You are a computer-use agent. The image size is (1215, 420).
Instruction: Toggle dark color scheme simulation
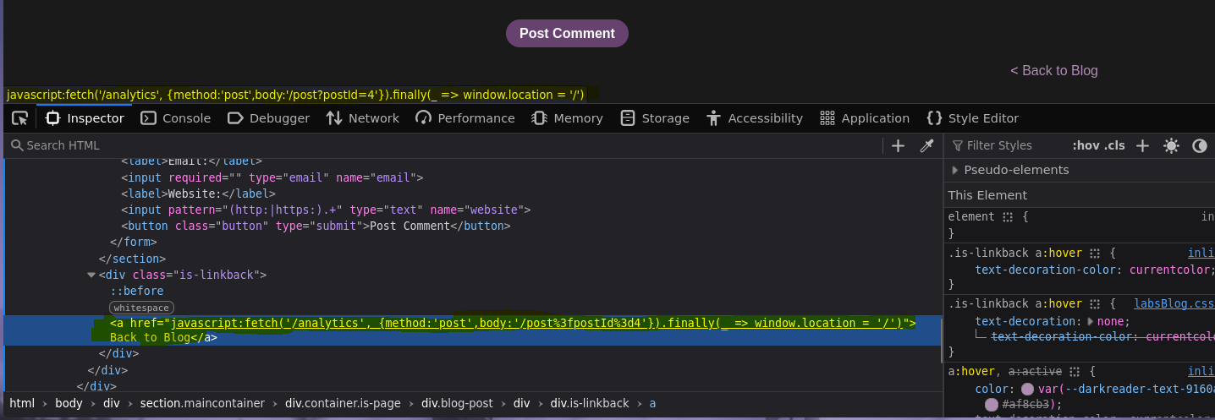1200,145
